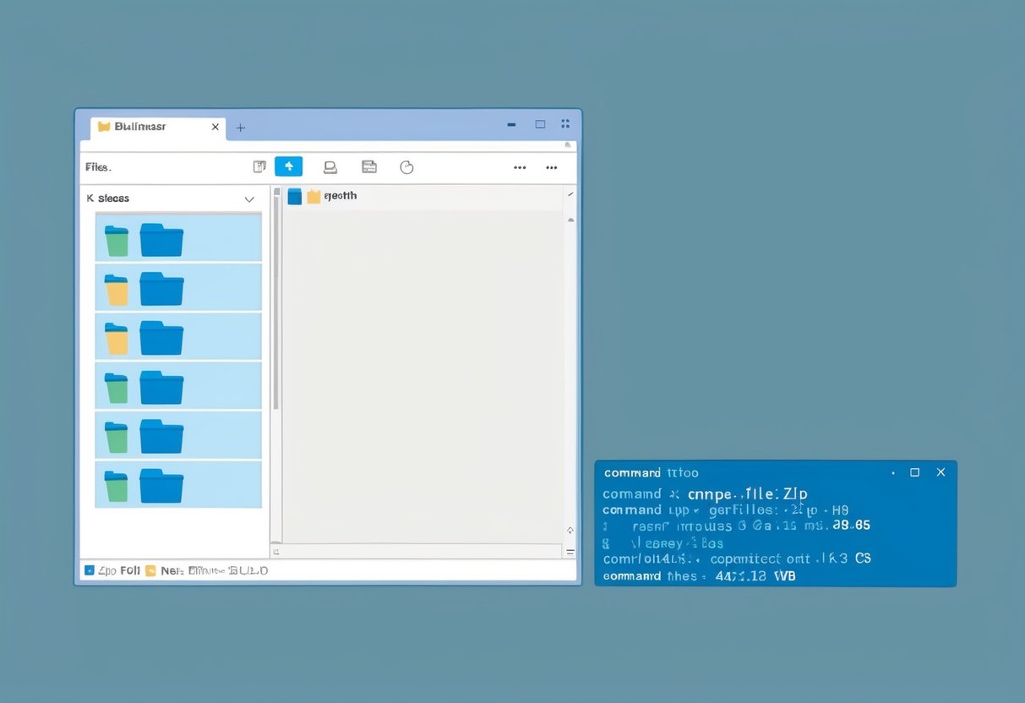Image resolution: width=1025 pixels, height=703 pixels.
Task: Open the view-layout icon left of the up arrow
Action: [259, 166]
